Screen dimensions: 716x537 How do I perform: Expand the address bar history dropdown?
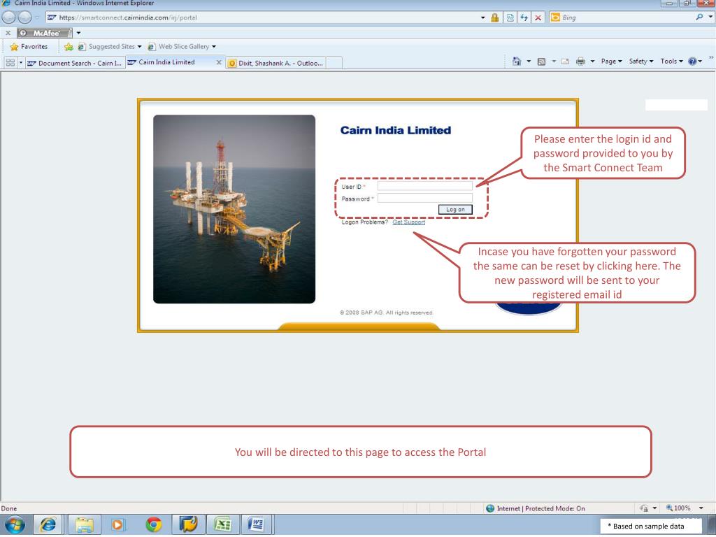(482, 17)
